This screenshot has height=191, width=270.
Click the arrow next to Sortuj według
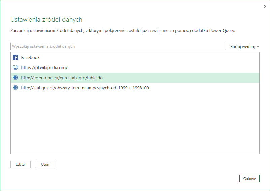pos(258,47)
